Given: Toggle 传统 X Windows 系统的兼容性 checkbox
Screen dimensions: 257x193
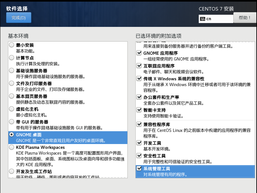Looking at the screenshot, I should [x=139, y=78].
